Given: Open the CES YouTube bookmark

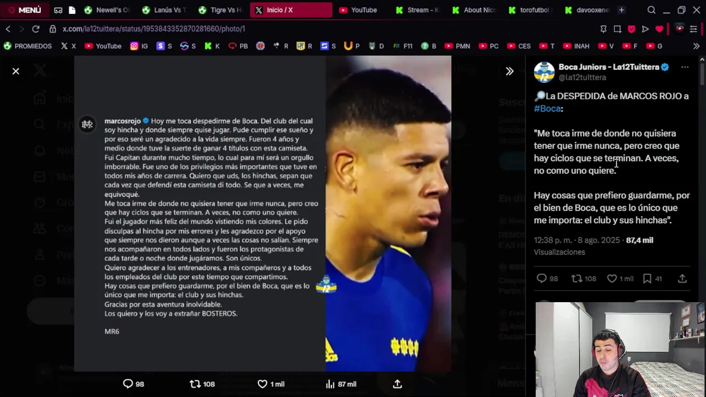Looking at the screenshot, I should click(519, 46).
